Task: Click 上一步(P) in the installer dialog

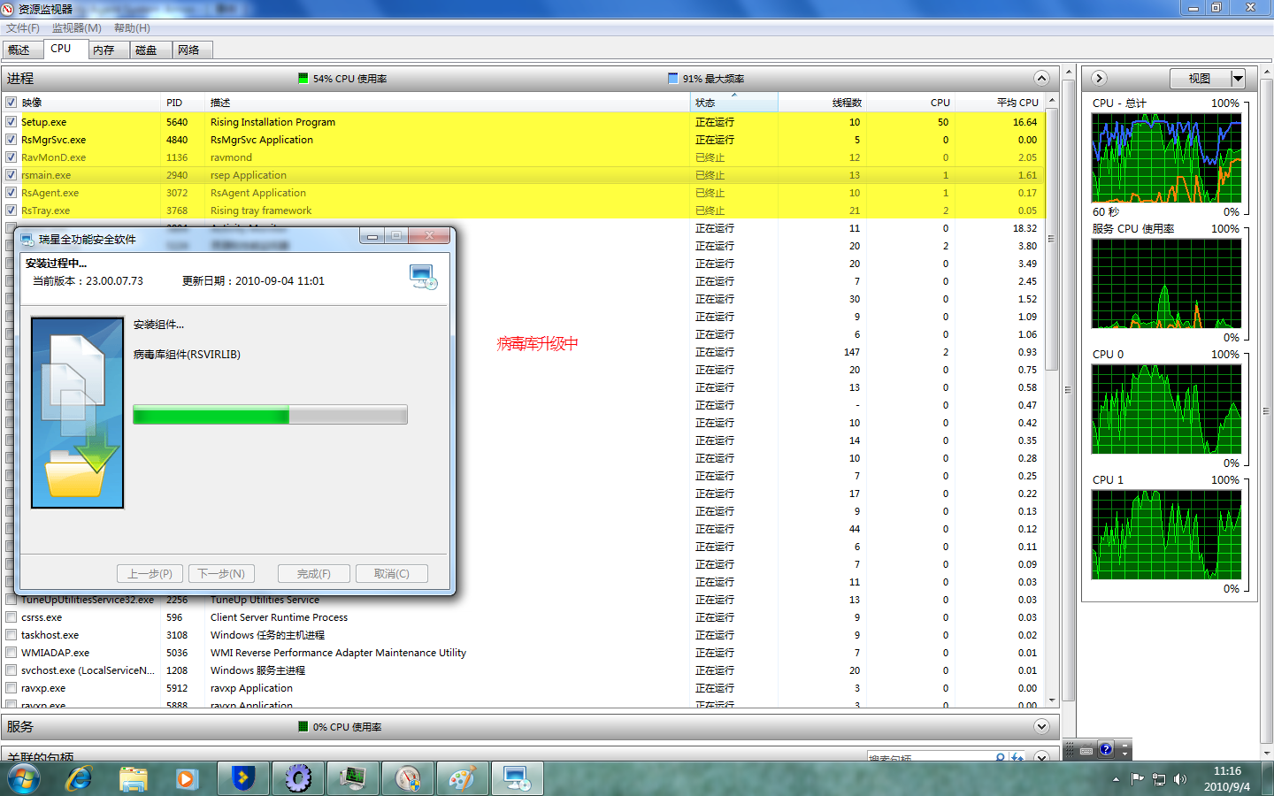Action: pyautogui.click(x=150, y=574)
